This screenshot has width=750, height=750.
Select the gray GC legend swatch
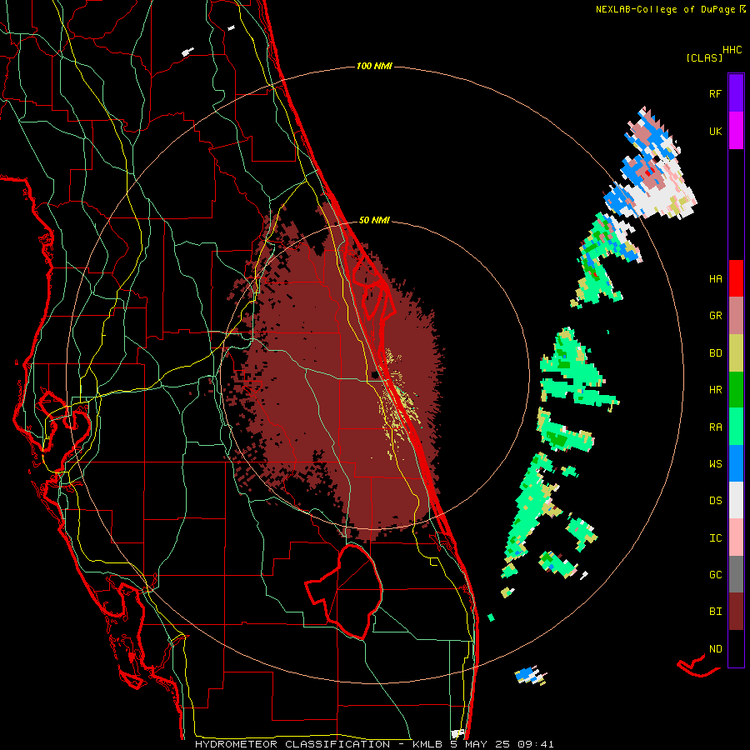(736, 574)
